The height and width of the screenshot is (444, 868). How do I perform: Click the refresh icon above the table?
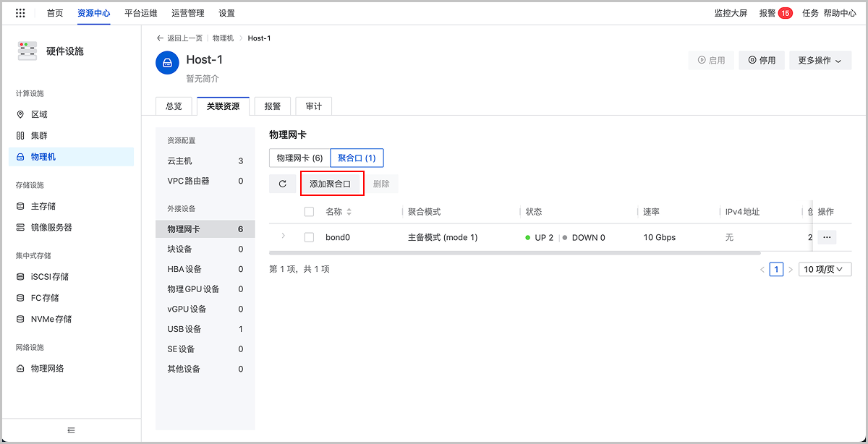pyautogui.click(x=282, y=184)
